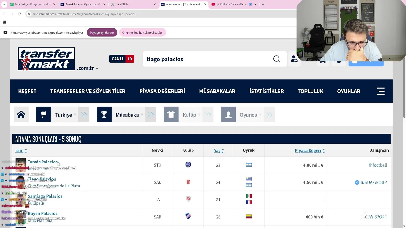This screenshot has width=406, height=228.
Task: Open a new browser tab
Action: [263, 4]
